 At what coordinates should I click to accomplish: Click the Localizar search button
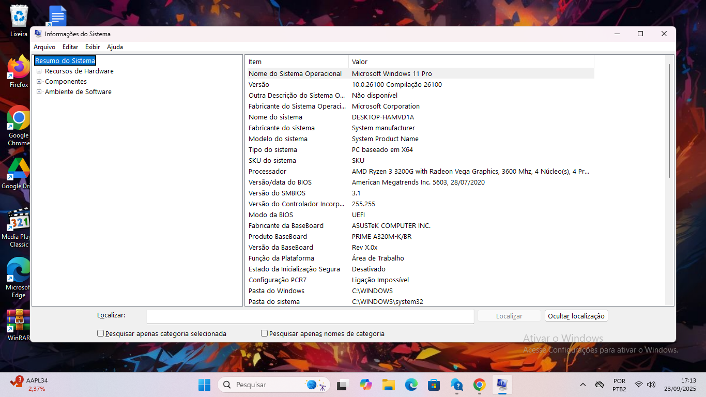tap(509, 316)
